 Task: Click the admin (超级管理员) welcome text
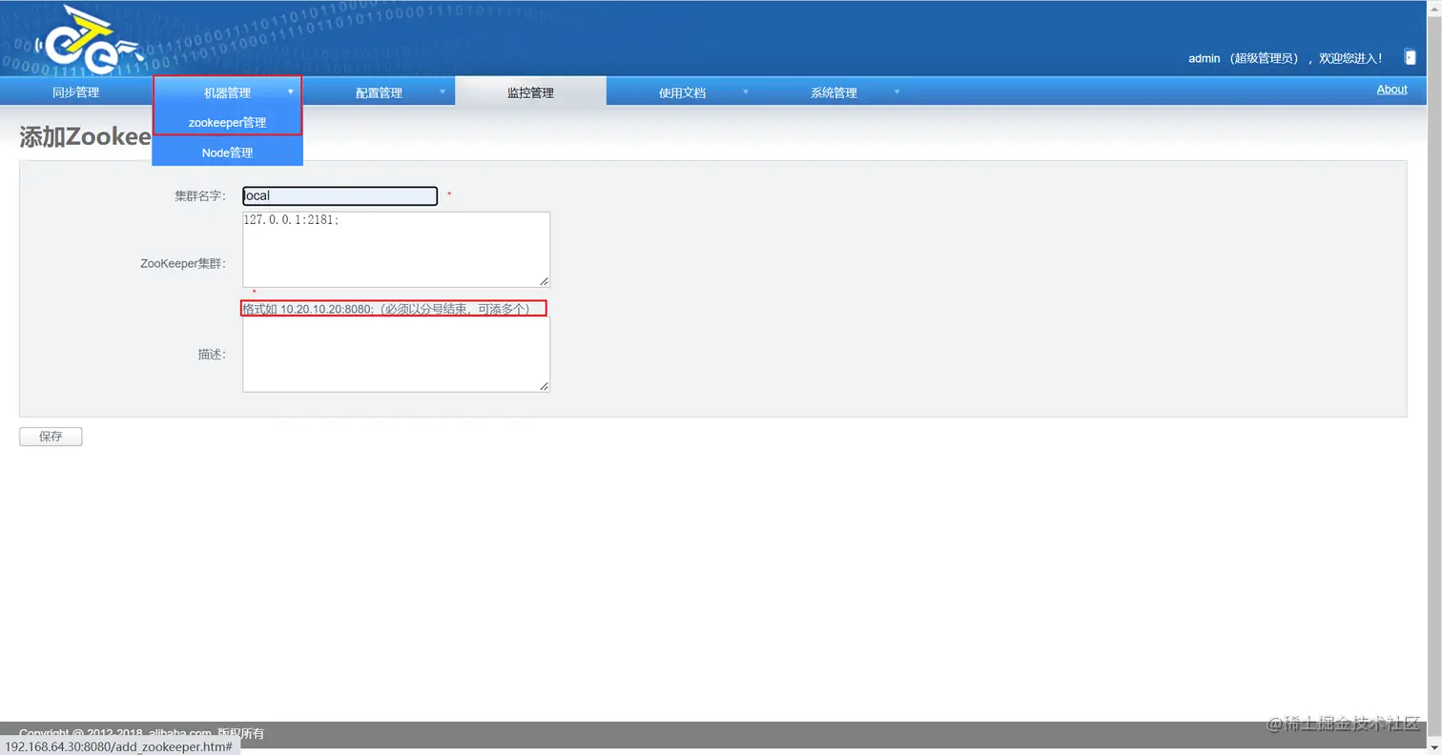(1285, 58)
